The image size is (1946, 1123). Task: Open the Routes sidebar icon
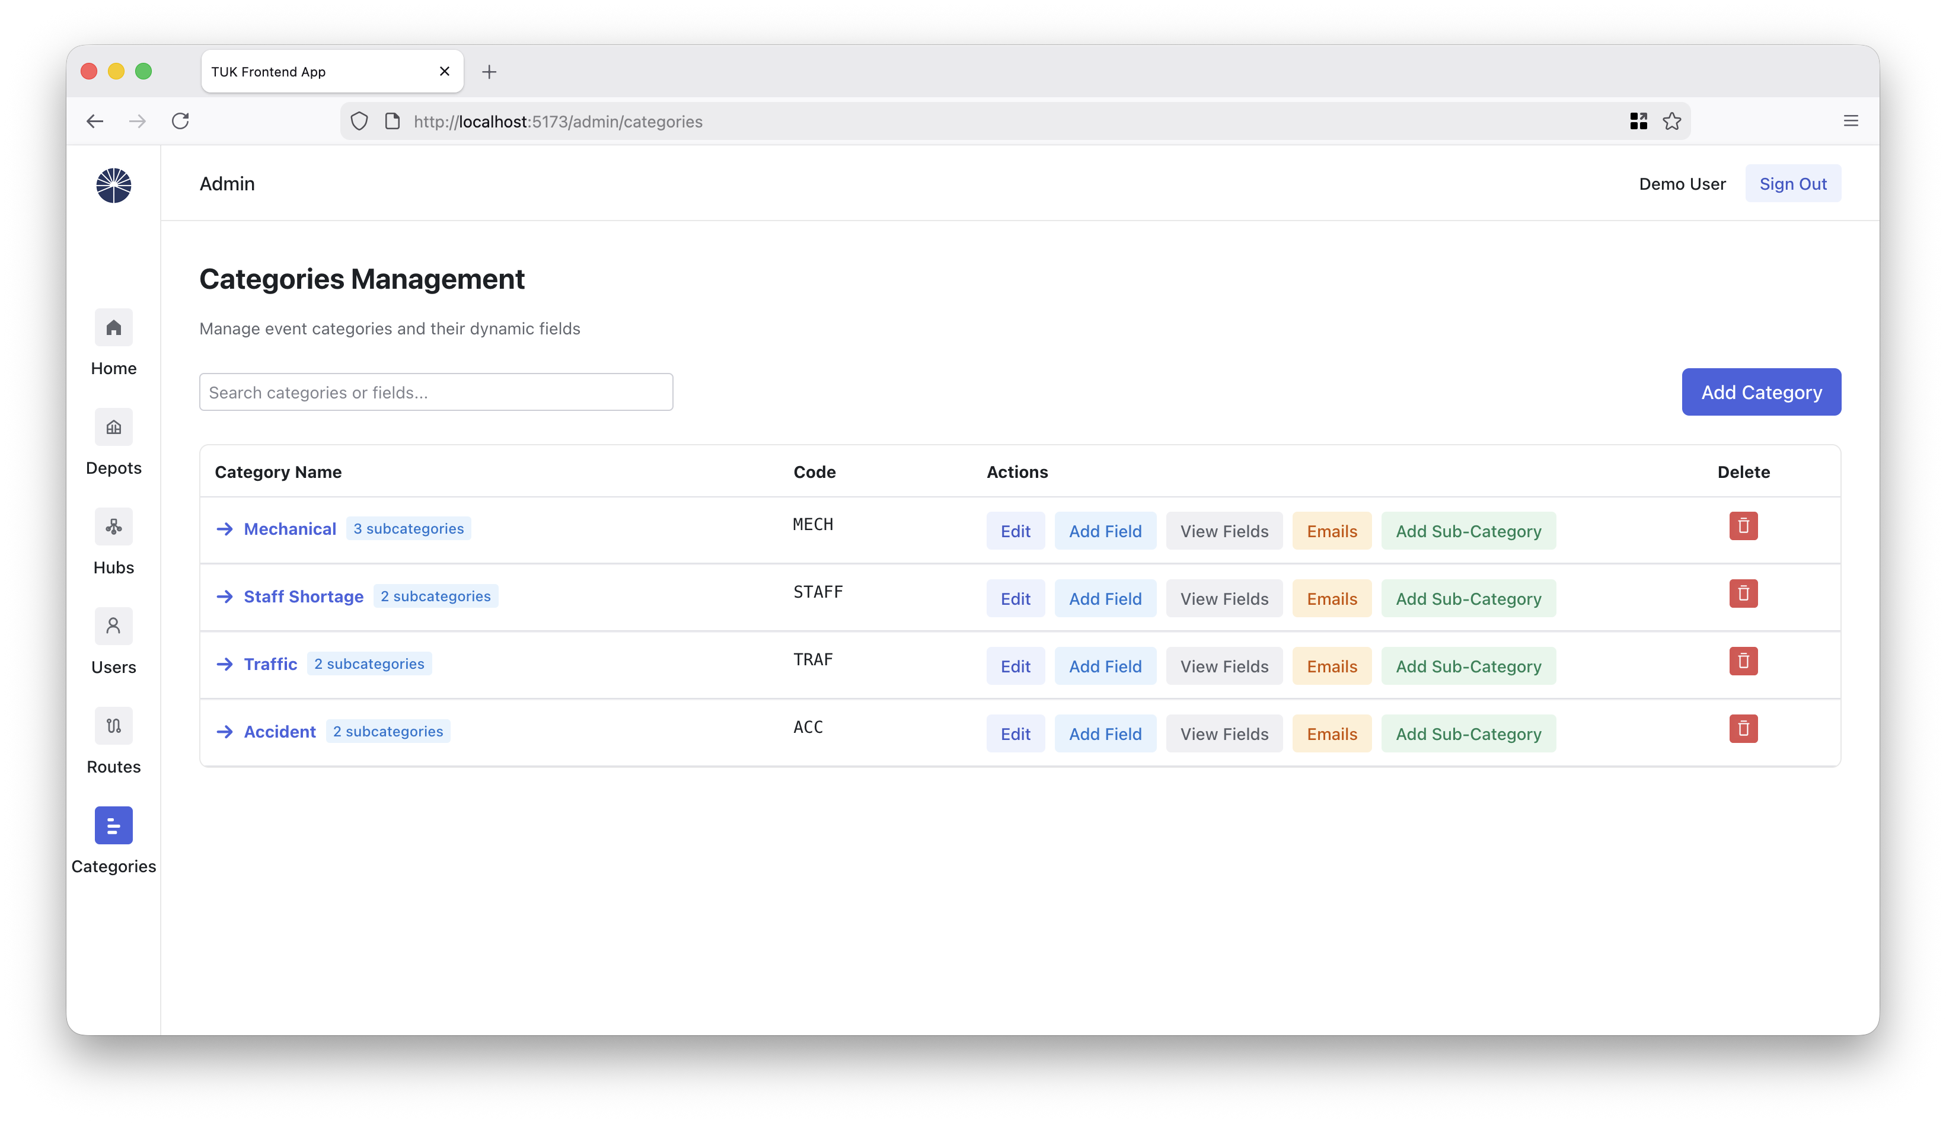(113, 726)
